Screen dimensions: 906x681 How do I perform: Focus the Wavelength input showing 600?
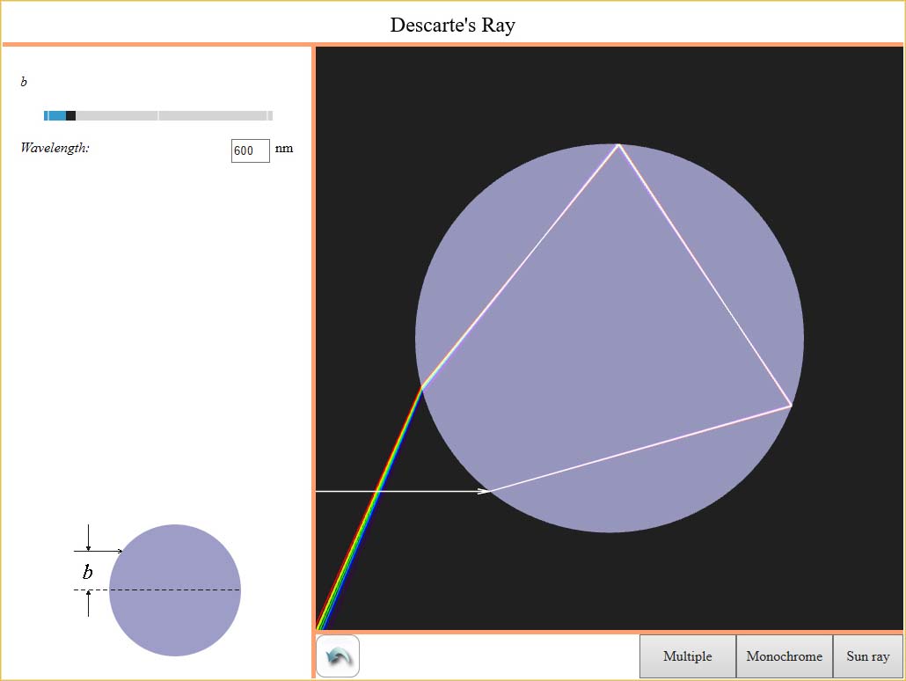click(x=250, y=150)
